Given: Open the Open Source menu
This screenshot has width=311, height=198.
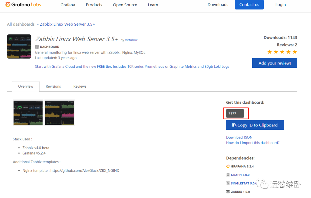Looking at the screenshot, I should pos(125,5).
